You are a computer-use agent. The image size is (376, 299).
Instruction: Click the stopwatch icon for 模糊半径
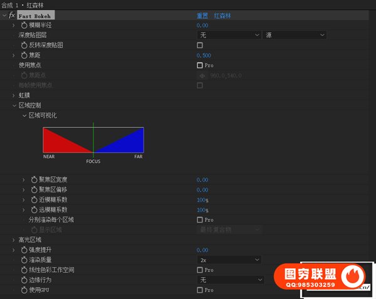24,25
